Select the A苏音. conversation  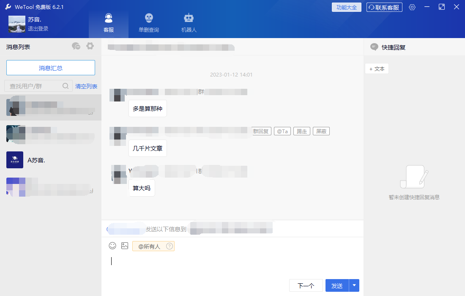pyautogui.click(x=51, y=160)
